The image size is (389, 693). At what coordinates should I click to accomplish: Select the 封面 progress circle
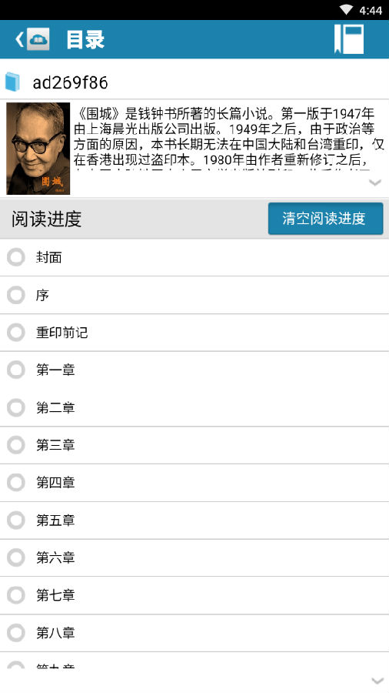tap(16, 257)
